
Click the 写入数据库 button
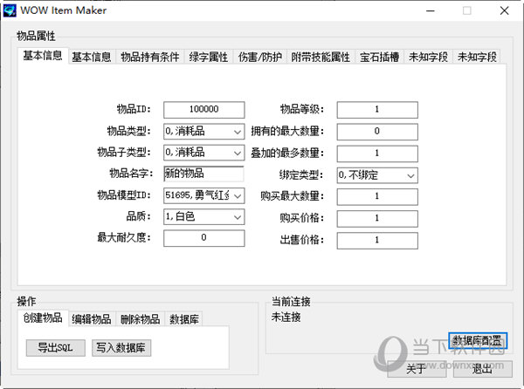[x=121, y=348]
